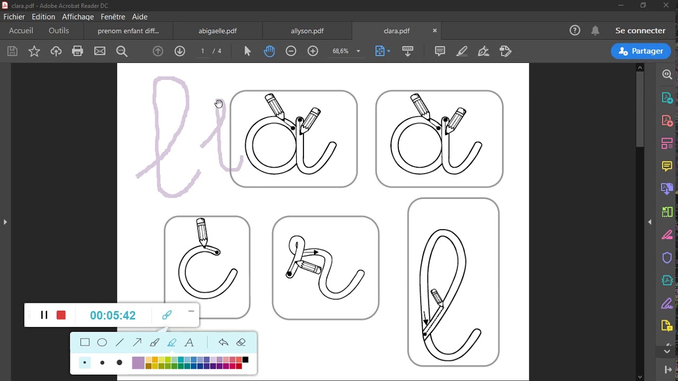The height and width of the screenshot is (381, 678).
Task: Collapse the right tools pane arrow
Action: click(x=650, y=222)
